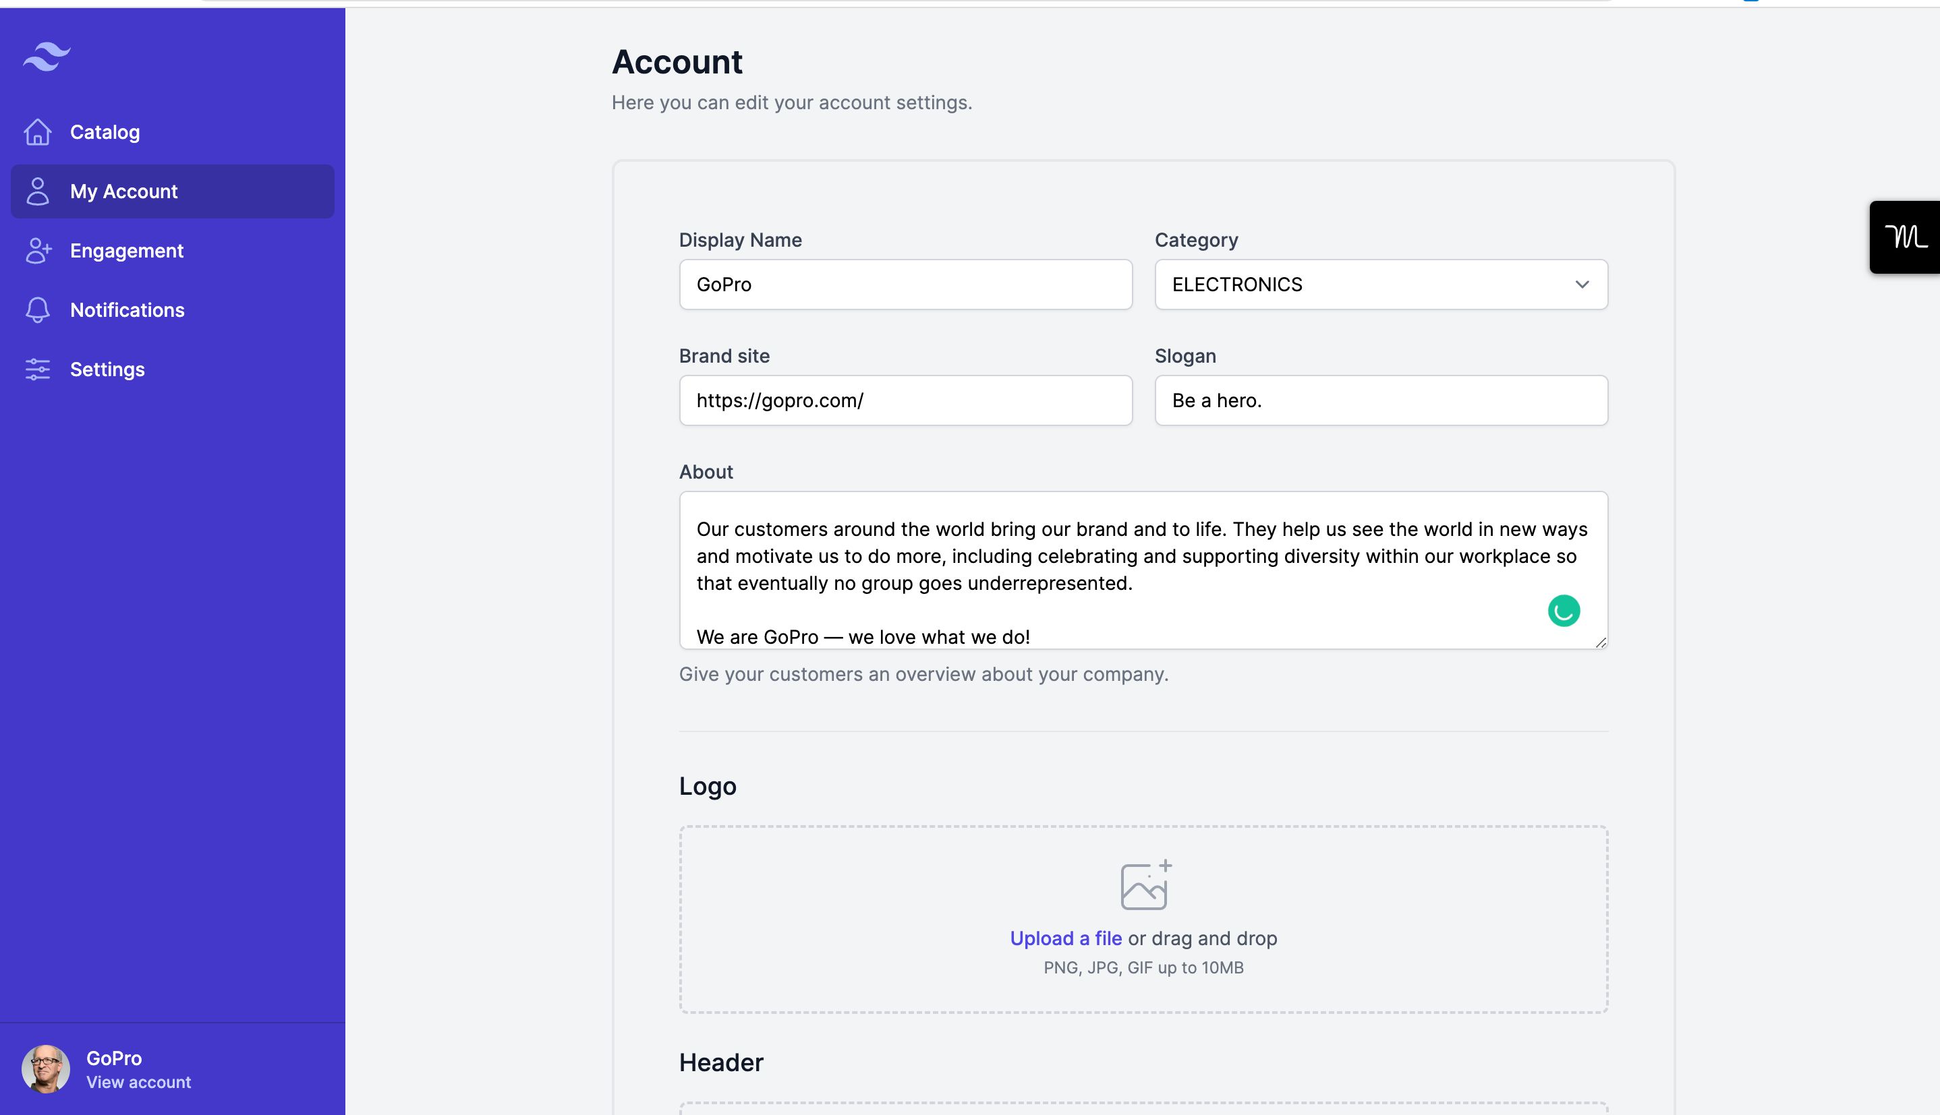
Task: Edit the Brand site URL input field
Action: pos(906,401)
